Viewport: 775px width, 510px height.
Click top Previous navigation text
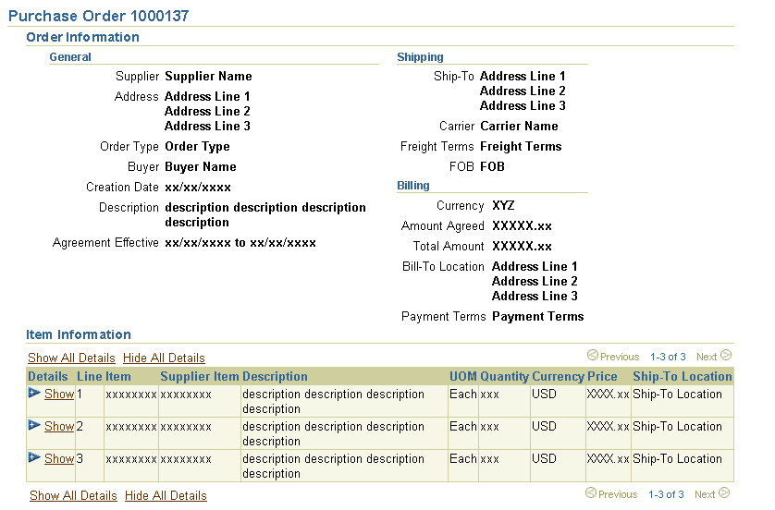[x=620, y=357]
